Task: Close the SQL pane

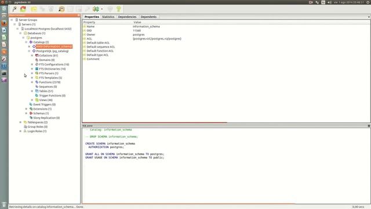Action: 369,126
